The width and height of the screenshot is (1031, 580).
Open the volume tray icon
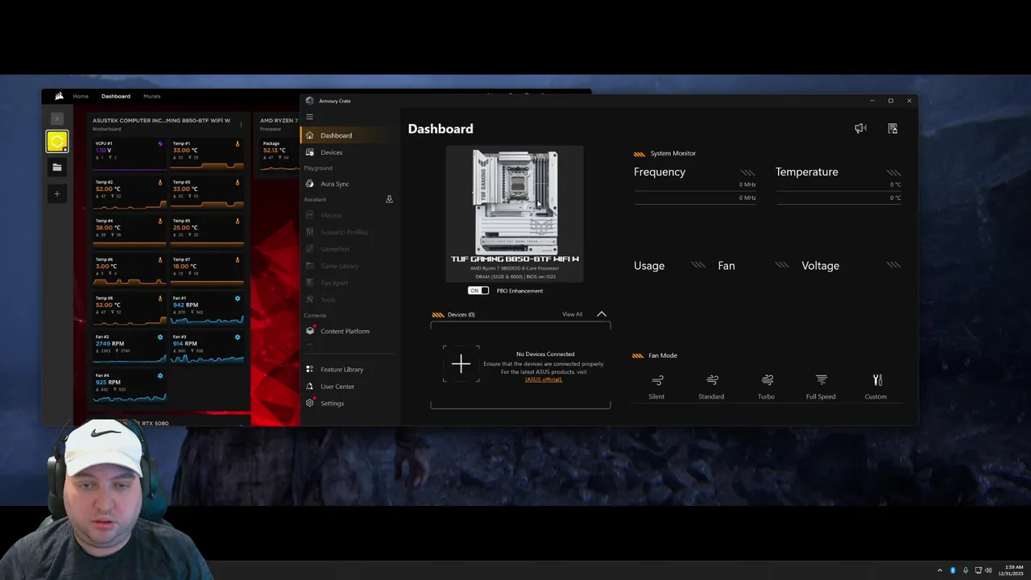(989, 570)
